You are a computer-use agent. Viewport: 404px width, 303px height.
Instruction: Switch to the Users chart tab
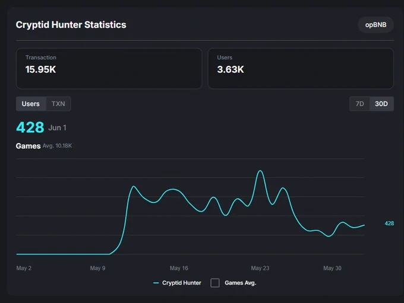pyautogui.click(x=31, y=104)
